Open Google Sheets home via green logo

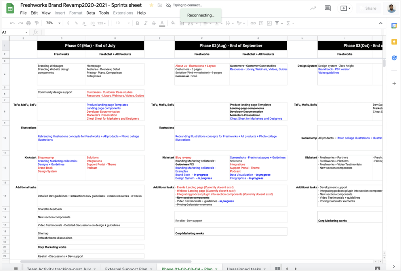[10, 9]
